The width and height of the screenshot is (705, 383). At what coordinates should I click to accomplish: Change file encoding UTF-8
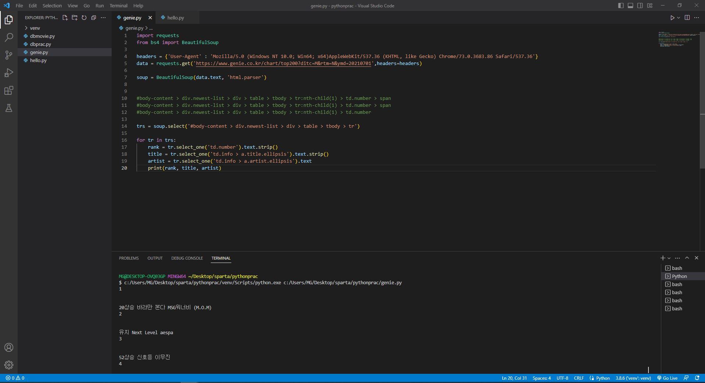tap(562, 378)
